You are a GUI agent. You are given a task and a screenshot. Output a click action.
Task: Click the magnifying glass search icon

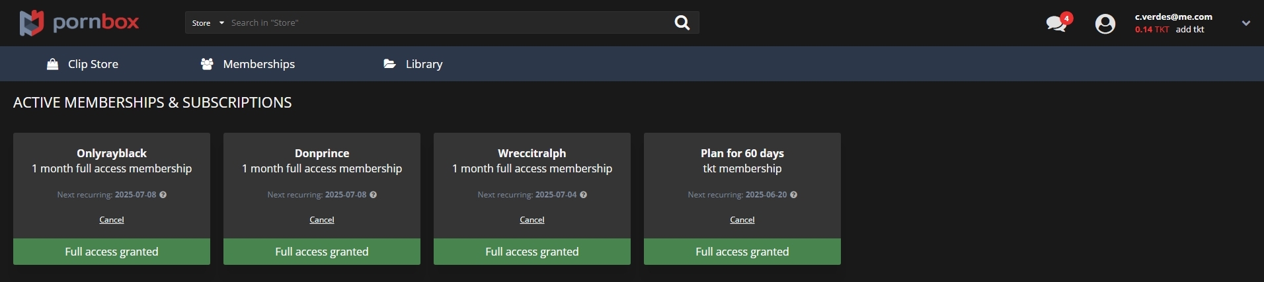click(682, 23)
